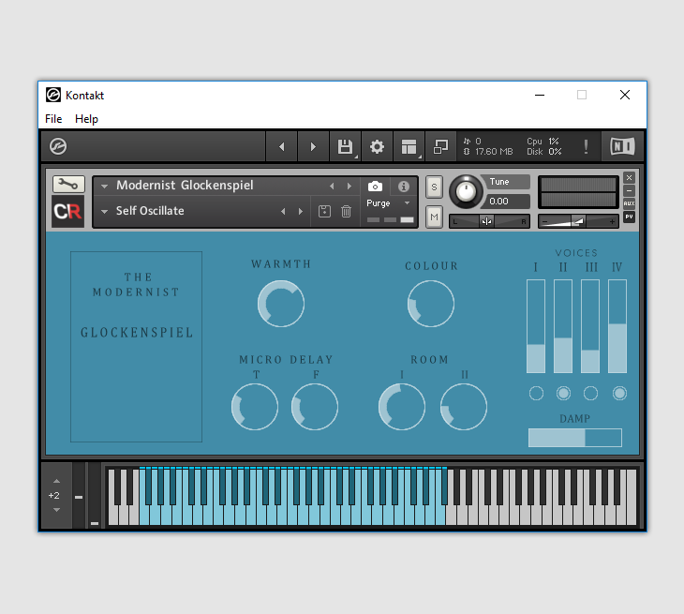
Task: Open the Self Oscillate snapshot dropdown
Action: point(105,211)
